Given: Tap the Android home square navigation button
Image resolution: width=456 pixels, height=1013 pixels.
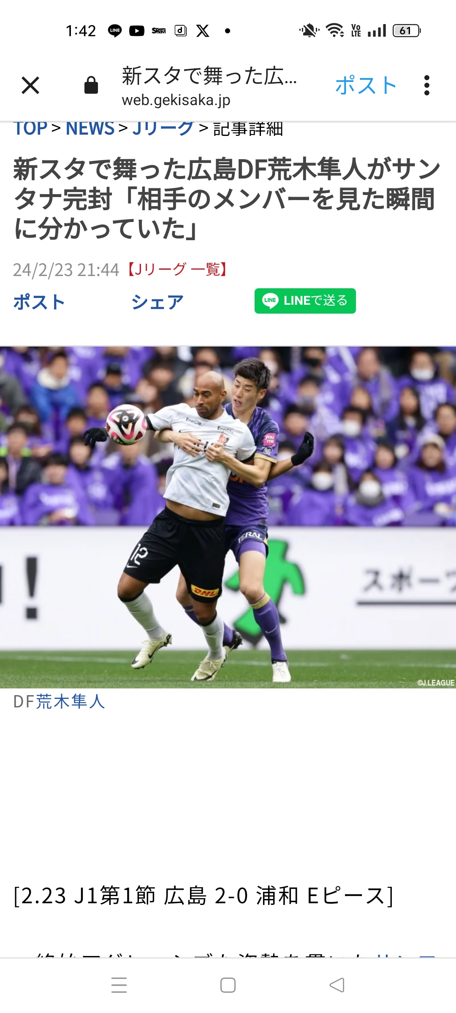Looking at the screenshot, I should (x=228, y=985).
